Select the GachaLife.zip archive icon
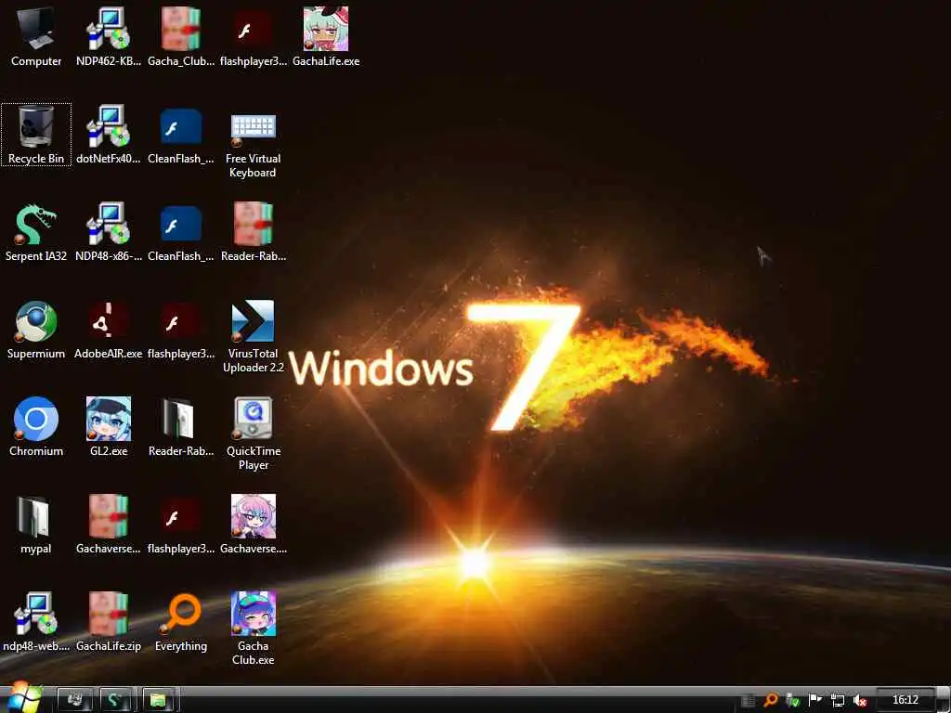 [x=109, y=623]
